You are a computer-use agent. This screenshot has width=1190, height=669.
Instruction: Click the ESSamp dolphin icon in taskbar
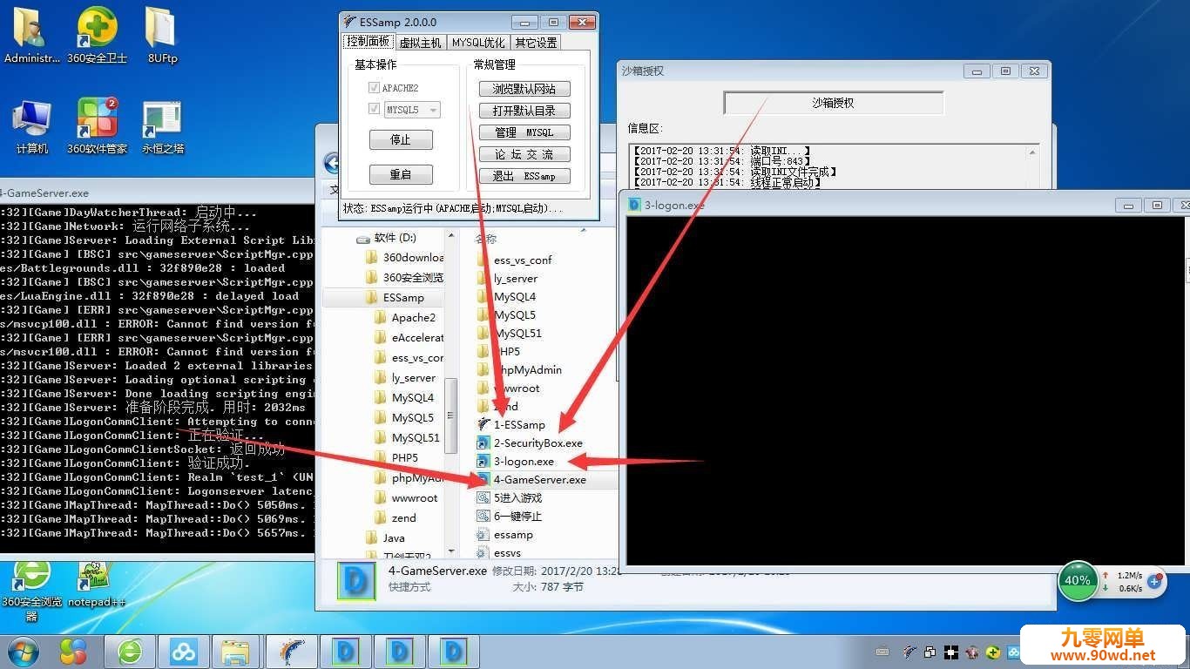coord(292,651)
